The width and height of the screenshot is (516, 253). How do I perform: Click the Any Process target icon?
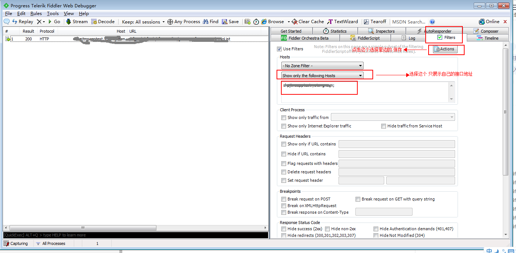pos(170,22)
